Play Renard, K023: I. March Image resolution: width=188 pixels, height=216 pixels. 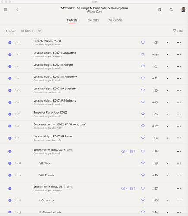(10, 43)
